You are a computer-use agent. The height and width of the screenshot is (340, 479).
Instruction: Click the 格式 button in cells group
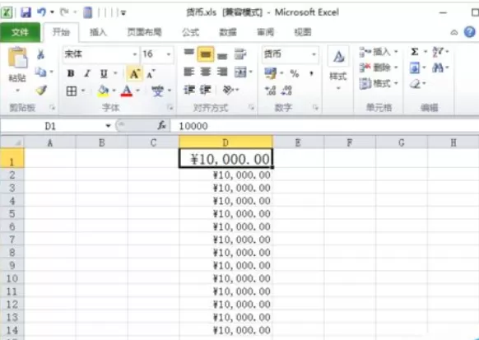click(x=379, y=83)
